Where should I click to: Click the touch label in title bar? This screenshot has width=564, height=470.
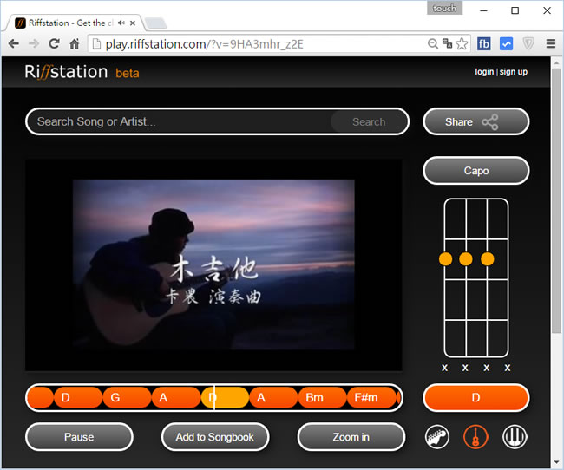pyautogui.click(x=444, y=9)
